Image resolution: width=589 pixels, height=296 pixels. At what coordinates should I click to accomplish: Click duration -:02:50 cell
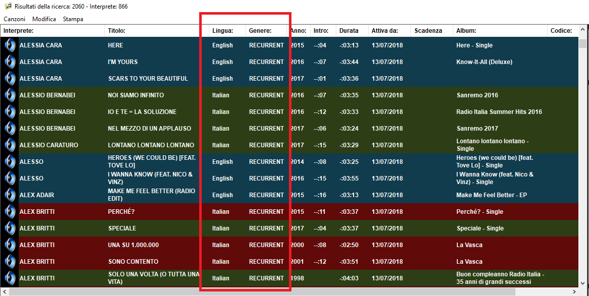pos(349,245)
